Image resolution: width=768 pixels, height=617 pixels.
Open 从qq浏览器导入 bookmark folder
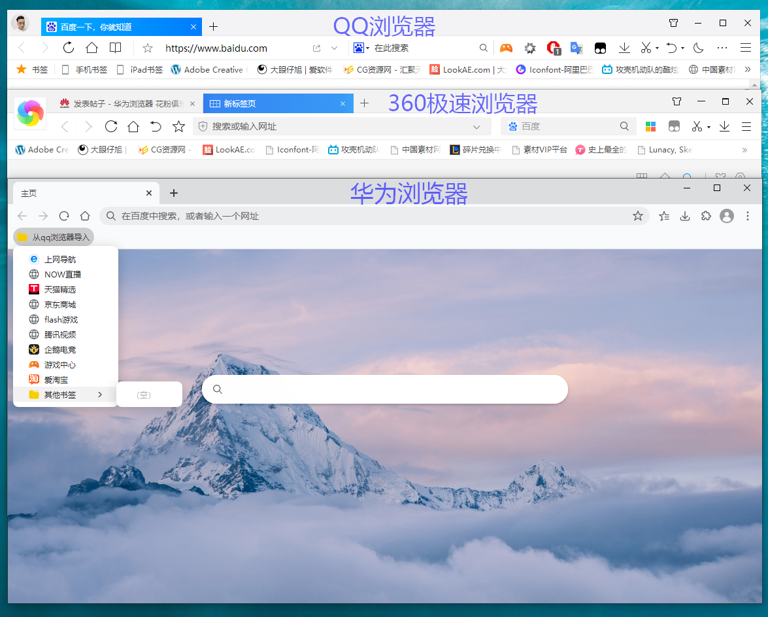click(x=54, y=238)
